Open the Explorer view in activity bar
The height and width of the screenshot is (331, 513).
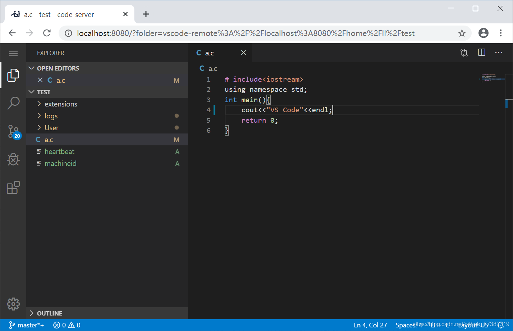[13, 75]
